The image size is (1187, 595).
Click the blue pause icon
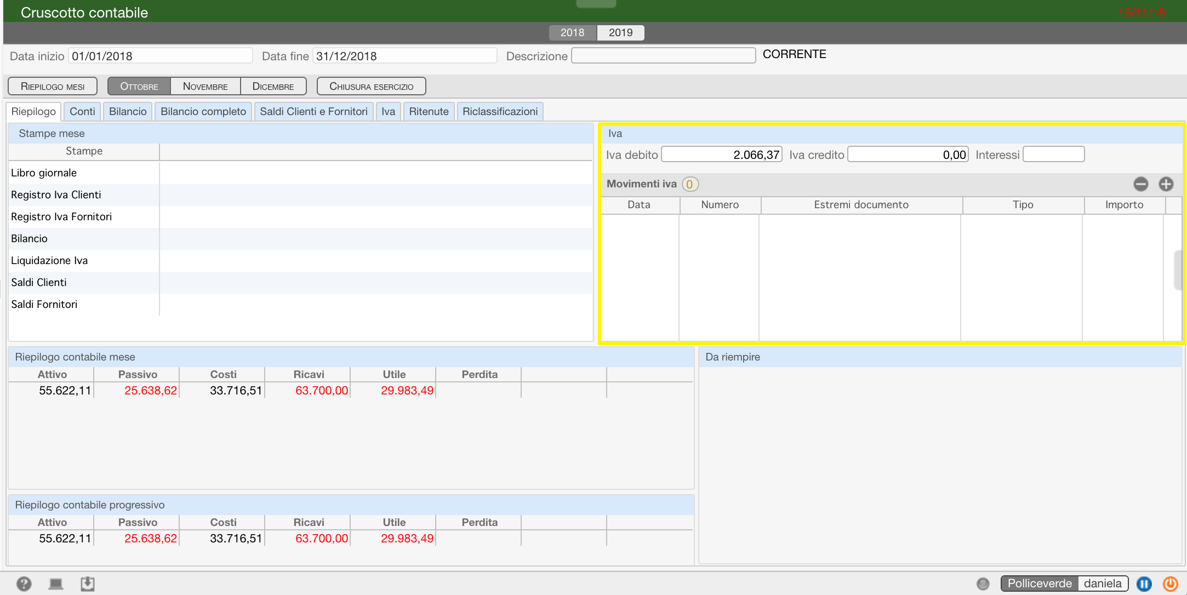1144,583
